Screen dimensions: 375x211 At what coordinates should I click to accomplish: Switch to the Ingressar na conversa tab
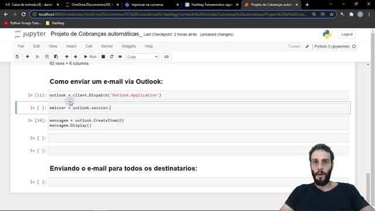point(152,5)
